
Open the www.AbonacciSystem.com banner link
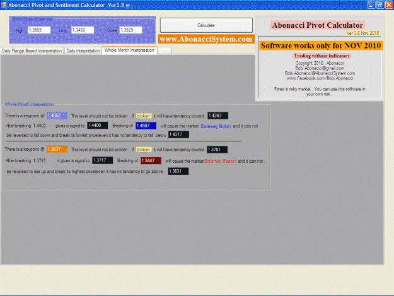(x=206, y=39)
